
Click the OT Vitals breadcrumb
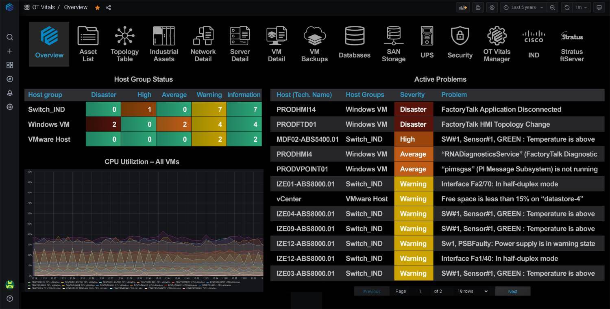point(44,7)
